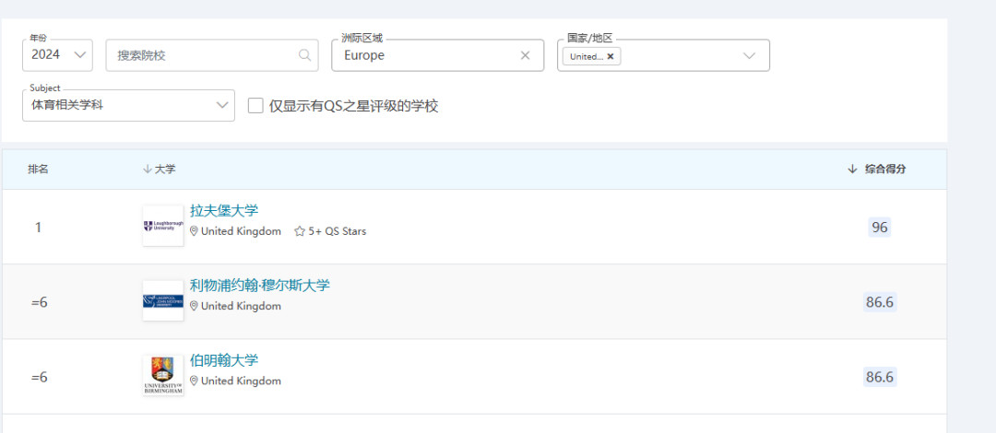Click the 5+ QS Stars star icon

click(x=300, y=232)
